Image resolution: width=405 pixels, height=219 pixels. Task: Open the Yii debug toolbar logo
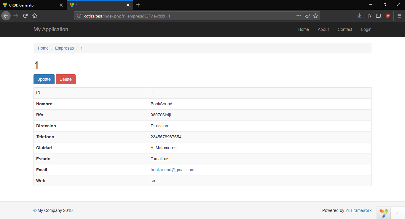click(384, 213)
